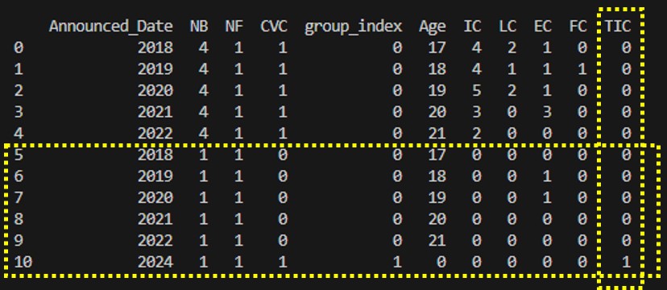The width and height of the screenshot is (667, 290).
Task: Select row index 0 label
Action: pyautogui.click(x=19, y=48)
